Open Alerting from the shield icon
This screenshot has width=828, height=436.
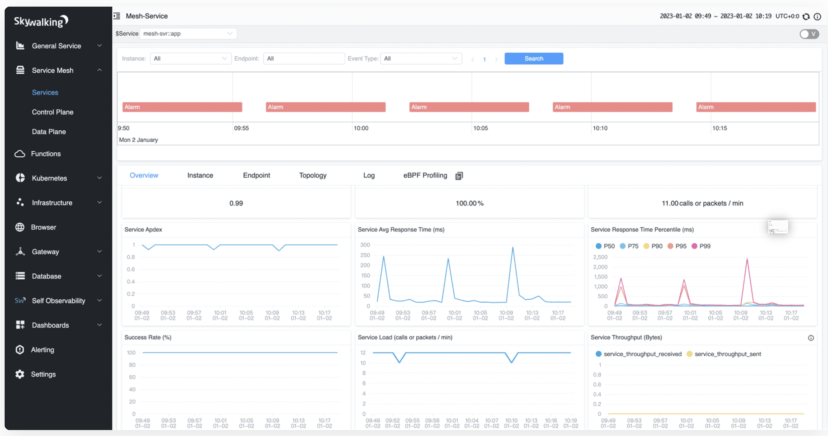click(x=20, y=349)
